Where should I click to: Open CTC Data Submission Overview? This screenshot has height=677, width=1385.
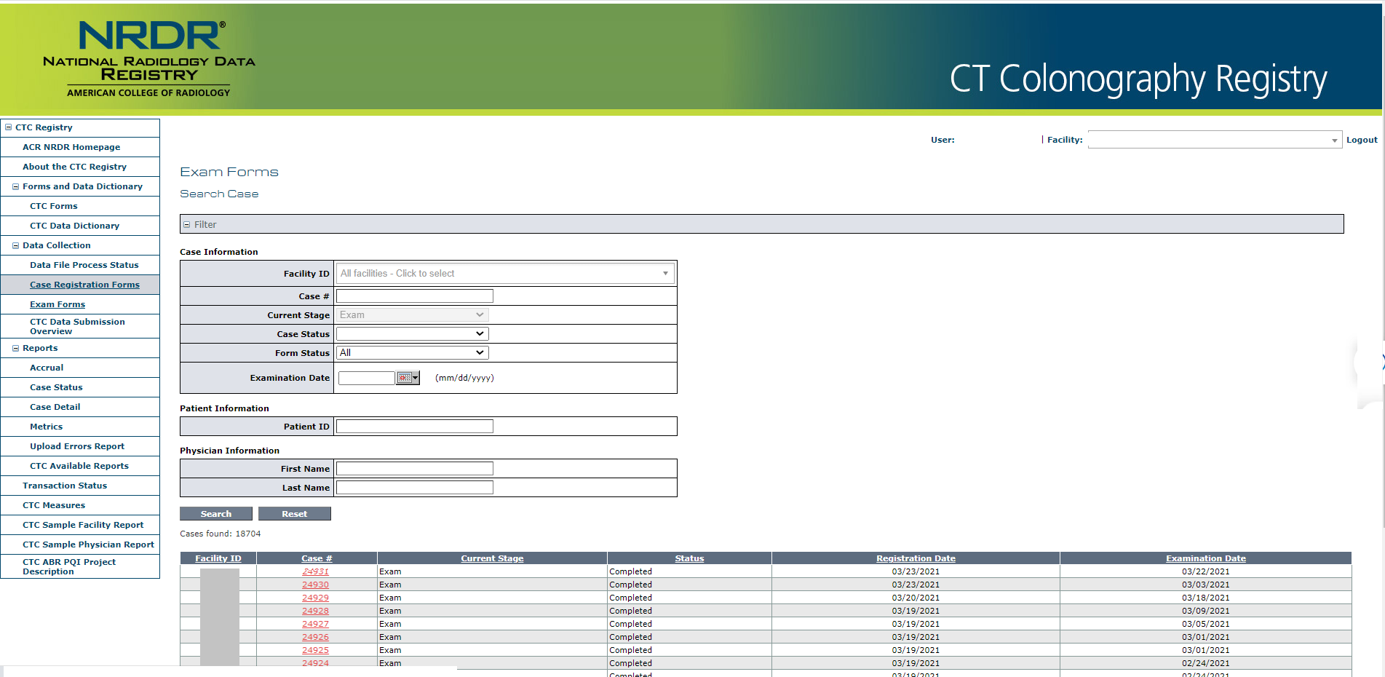(77, 326)
